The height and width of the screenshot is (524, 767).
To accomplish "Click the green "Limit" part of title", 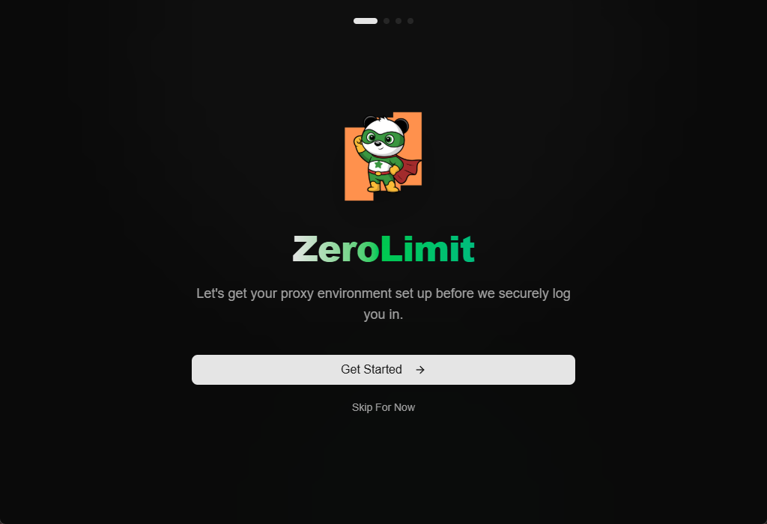I will tap(428, 249).
